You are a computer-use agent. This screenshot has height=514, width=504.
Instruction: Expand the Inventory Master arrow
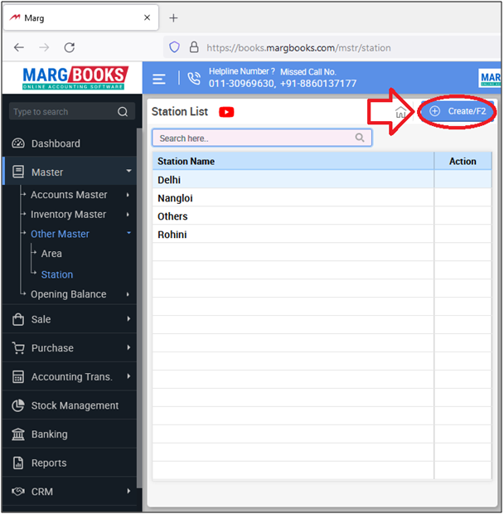tap(128, 215)
